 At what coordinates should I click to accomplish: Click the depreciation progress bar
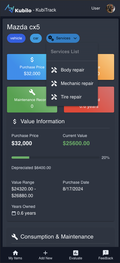[x=55, y=158]
